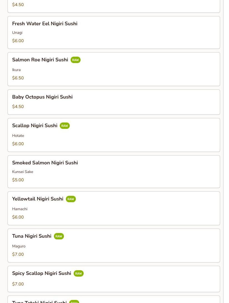Click the Unagi description text
229x303 pixels.
[x=17, y=33]
